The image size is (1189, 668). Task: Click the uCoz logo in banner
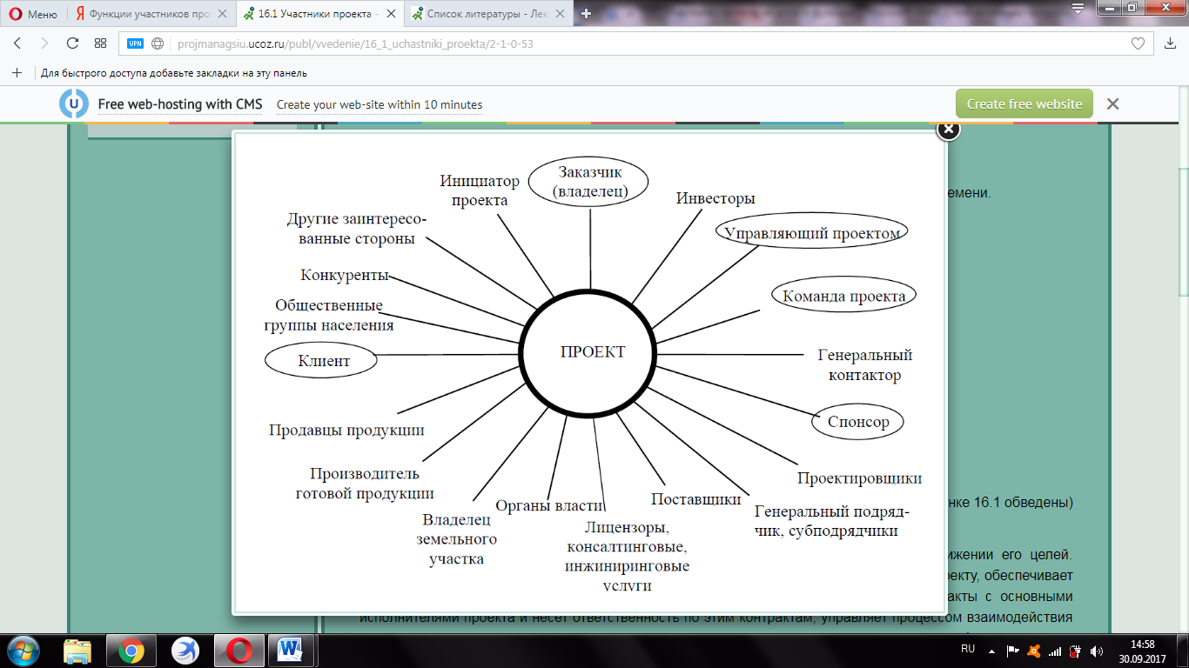tap(73, 104)
